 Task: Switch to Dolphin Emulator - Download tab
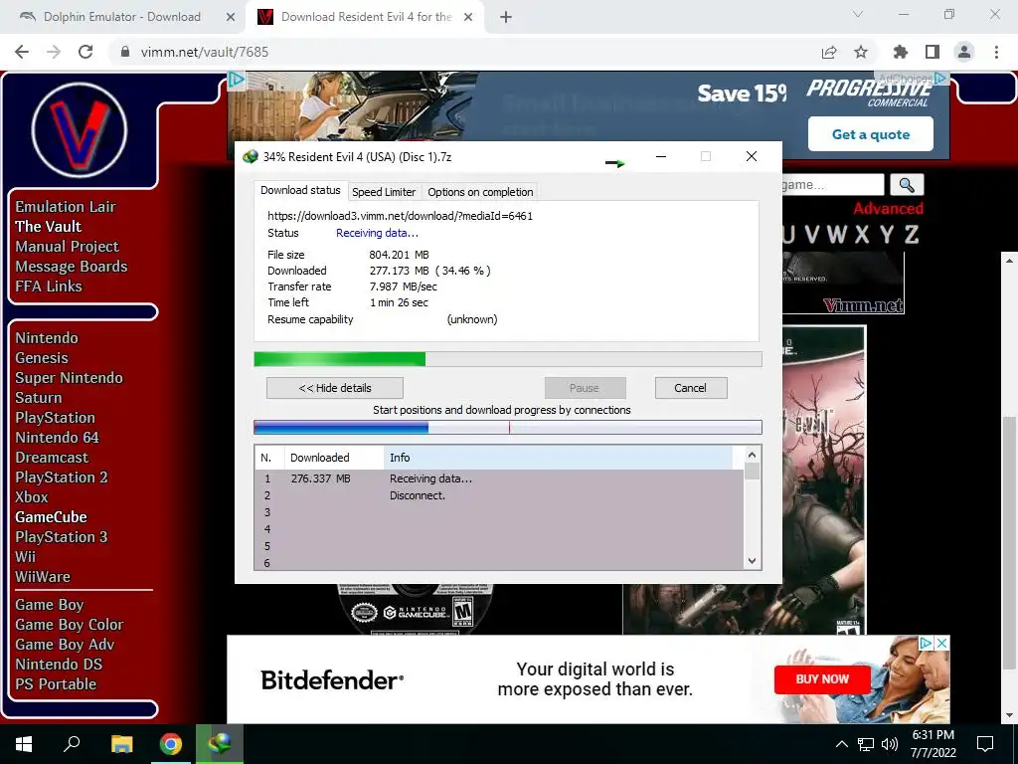point(122,17)
